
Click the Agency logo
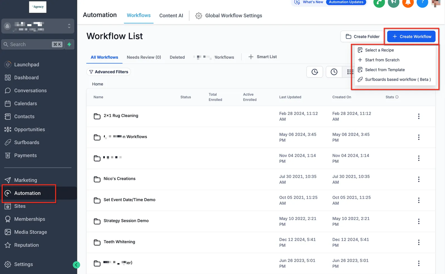pos(38,7)
